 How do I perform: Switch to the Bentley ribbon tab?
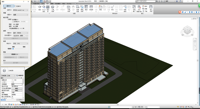point(69,4)
